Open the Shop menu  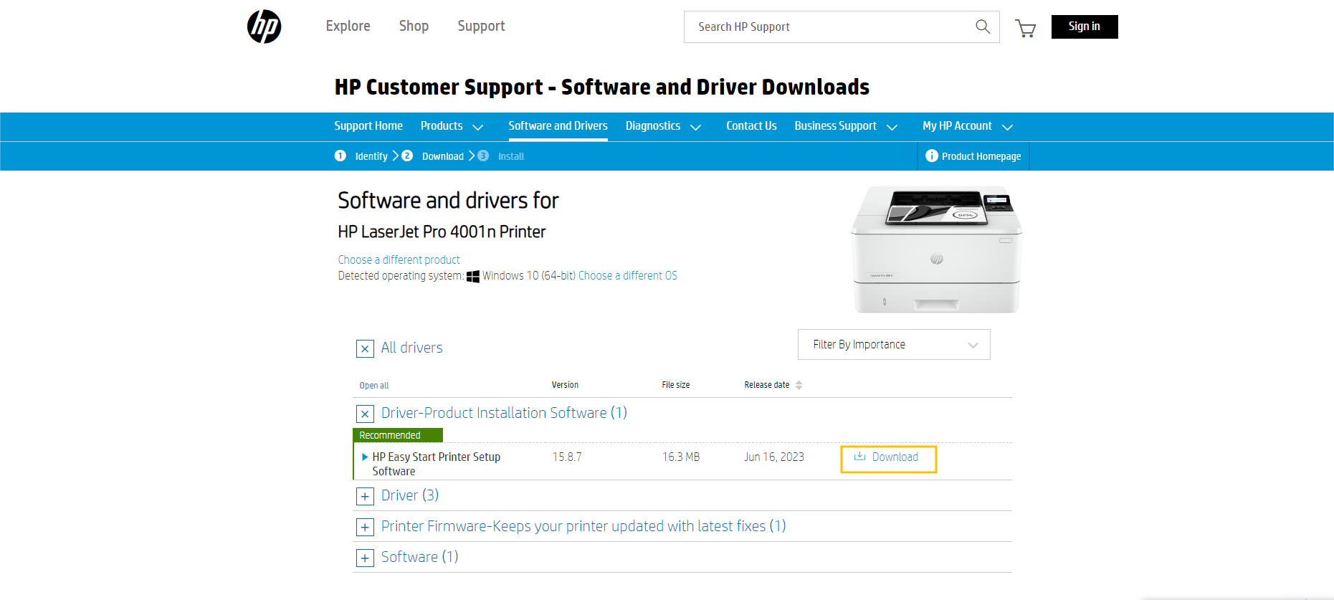click(414, 26)
